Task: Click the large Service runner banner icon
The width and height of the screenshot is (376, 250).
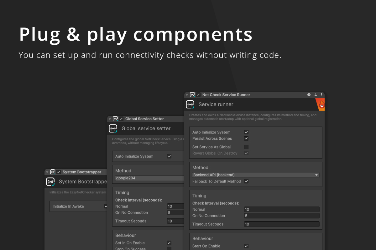Action: tap(190, 104)
